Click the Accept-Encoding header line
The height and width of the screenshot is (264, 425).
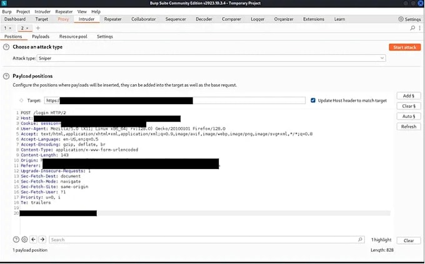click(x=63, y=144)
